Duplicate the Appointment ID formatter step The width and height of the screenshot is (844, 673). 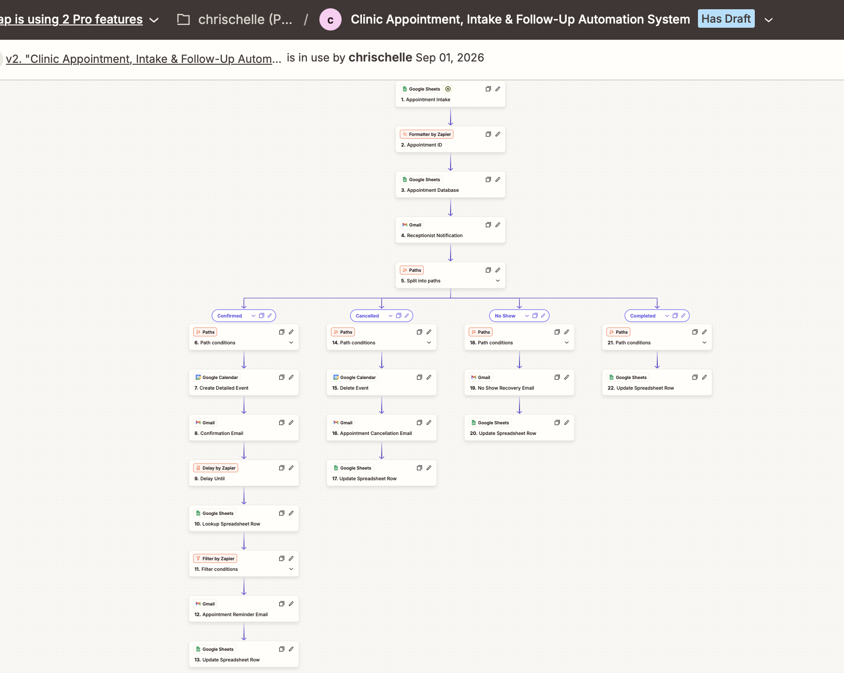488,134
